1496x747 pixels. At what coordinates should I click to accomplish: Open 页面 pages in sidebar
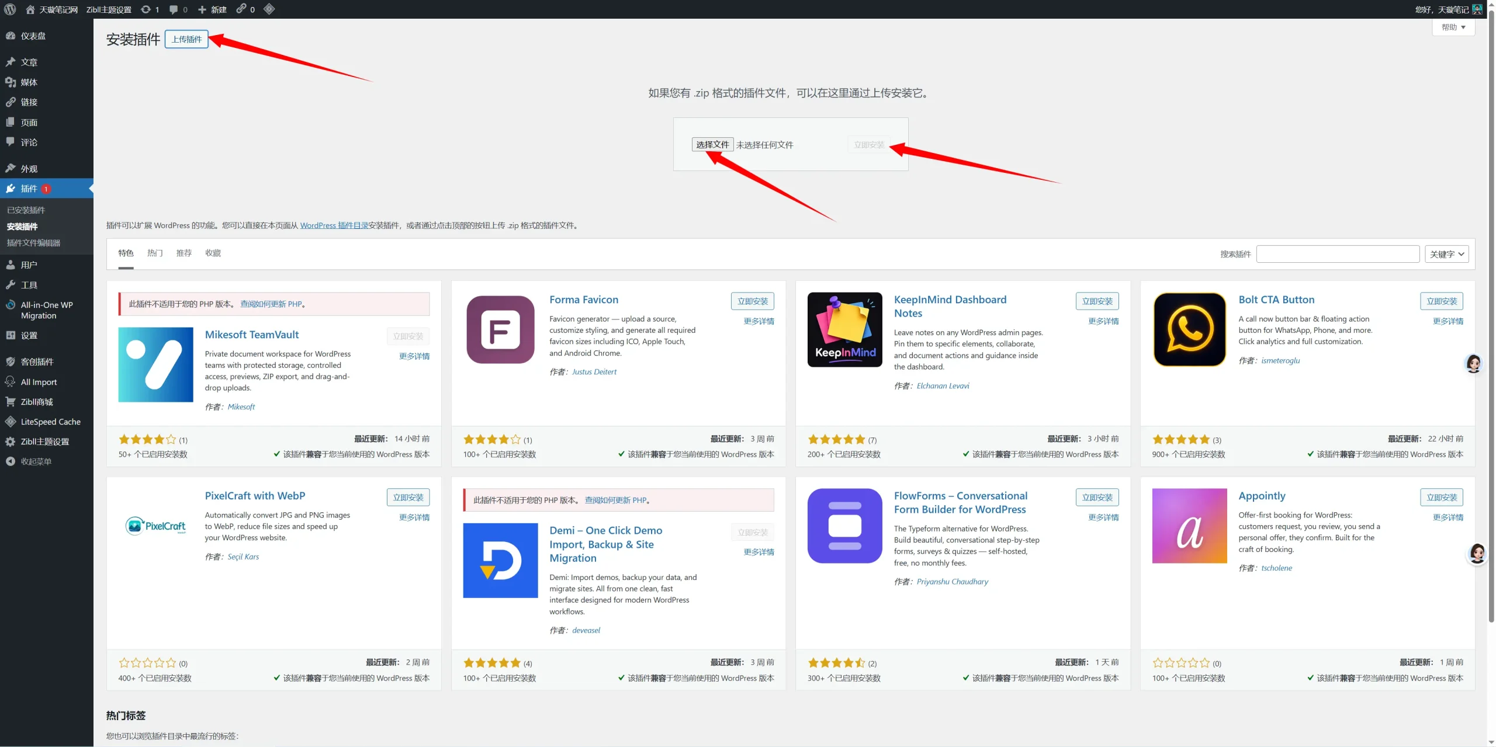47,123
